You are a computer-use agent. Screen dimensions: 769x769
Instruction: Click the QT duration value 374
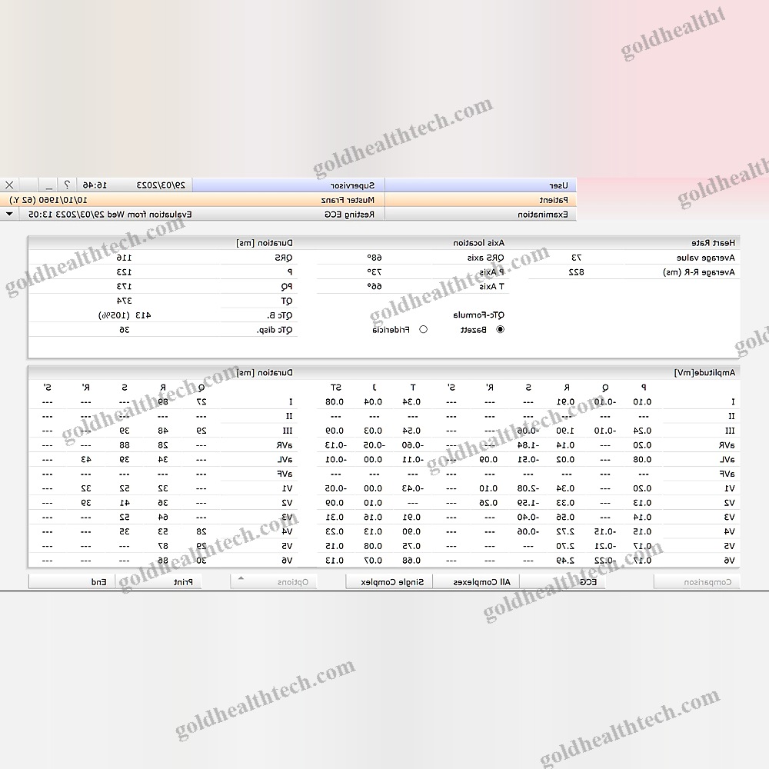[x=124, y=301]
